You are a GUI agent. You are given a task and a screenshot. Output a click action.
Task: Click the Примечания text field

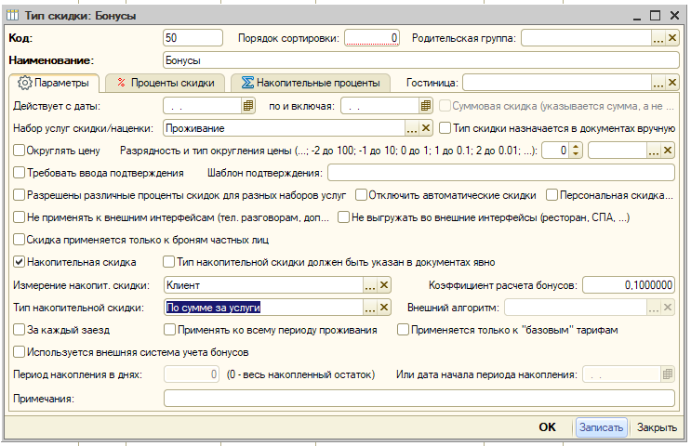point(419,399)
